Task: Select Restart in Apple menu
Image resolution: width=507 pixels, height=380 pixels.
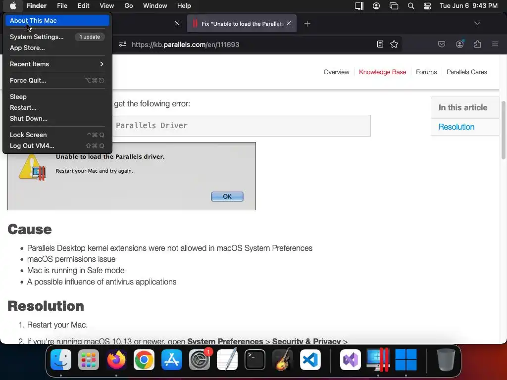Action: [57, 107]
